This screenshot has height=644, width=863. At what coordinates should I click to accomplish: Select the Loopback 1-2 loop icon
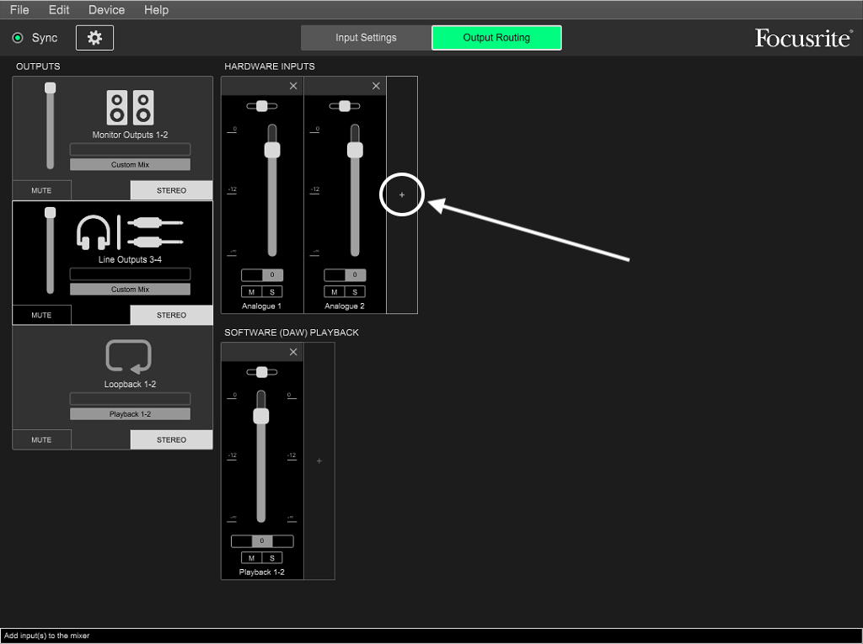pyautogui.click(x=129, y=356)
